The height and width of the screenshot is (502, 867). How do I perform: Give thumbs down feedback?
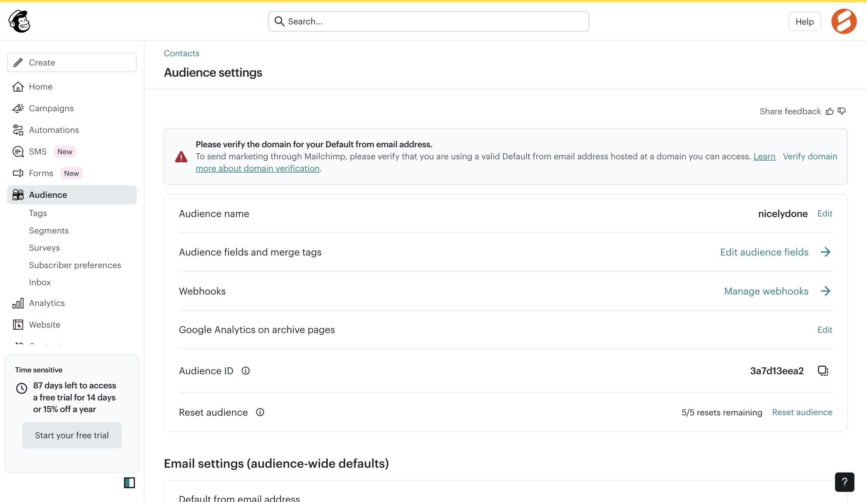click(842, 111)
